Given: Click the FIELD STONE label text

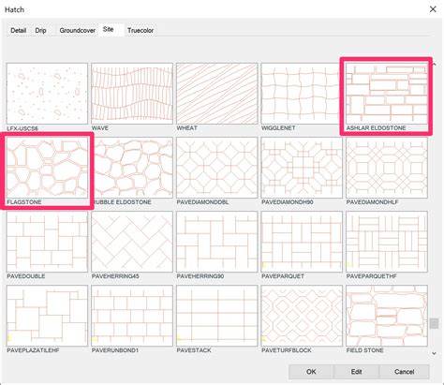Looking at the screenshot, I should pos(364,350).
